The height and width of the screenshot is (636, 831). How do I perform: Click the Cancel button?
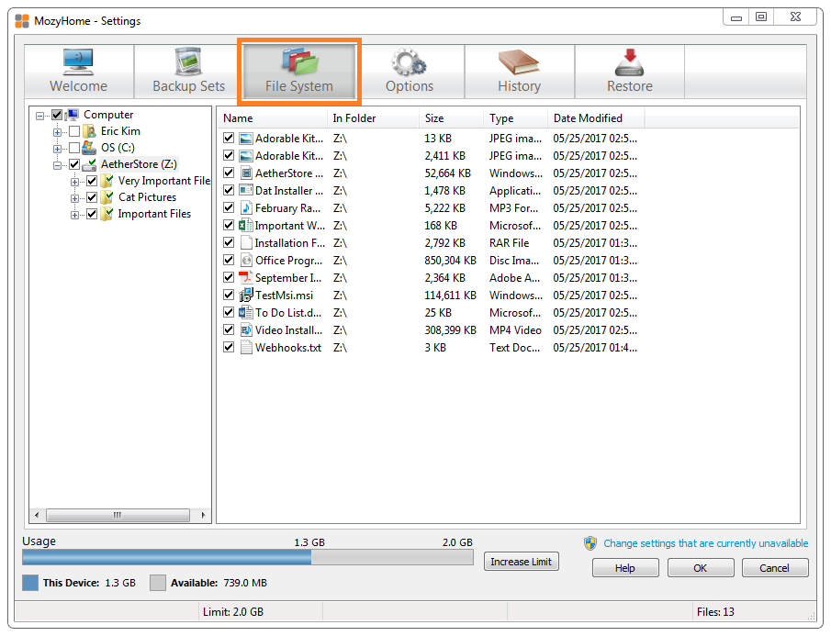775,568
